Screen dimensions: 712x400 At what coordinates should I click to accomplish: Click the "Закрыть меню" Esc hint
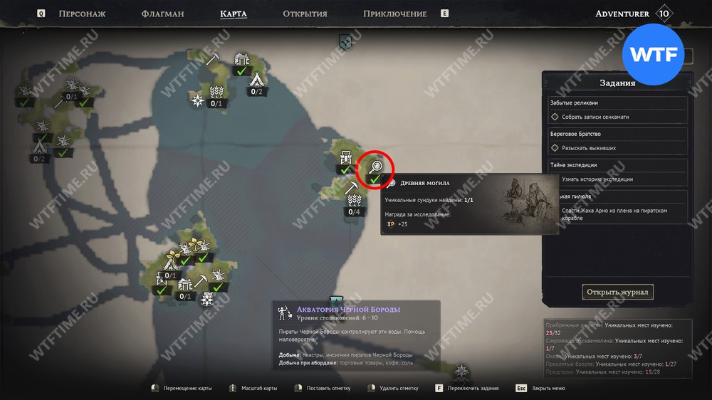tap(540, 388)
